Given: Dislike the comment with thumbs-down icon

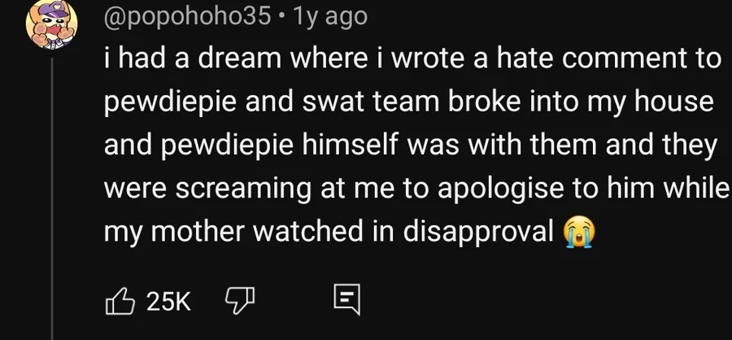Looking at the screenshot, I should click(x=240, y=301).
